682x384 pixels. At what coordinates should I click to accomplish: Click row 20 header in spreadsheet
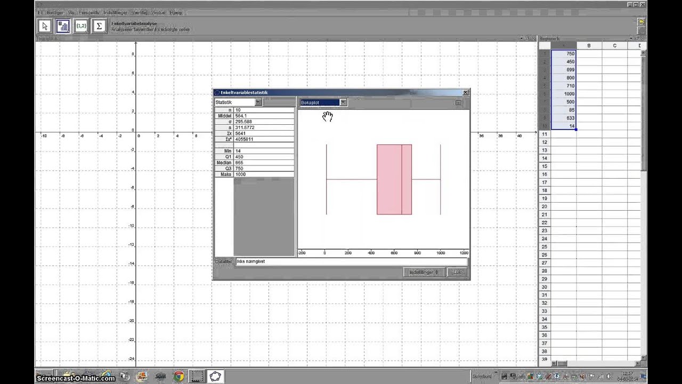click(x=545, y=206)
